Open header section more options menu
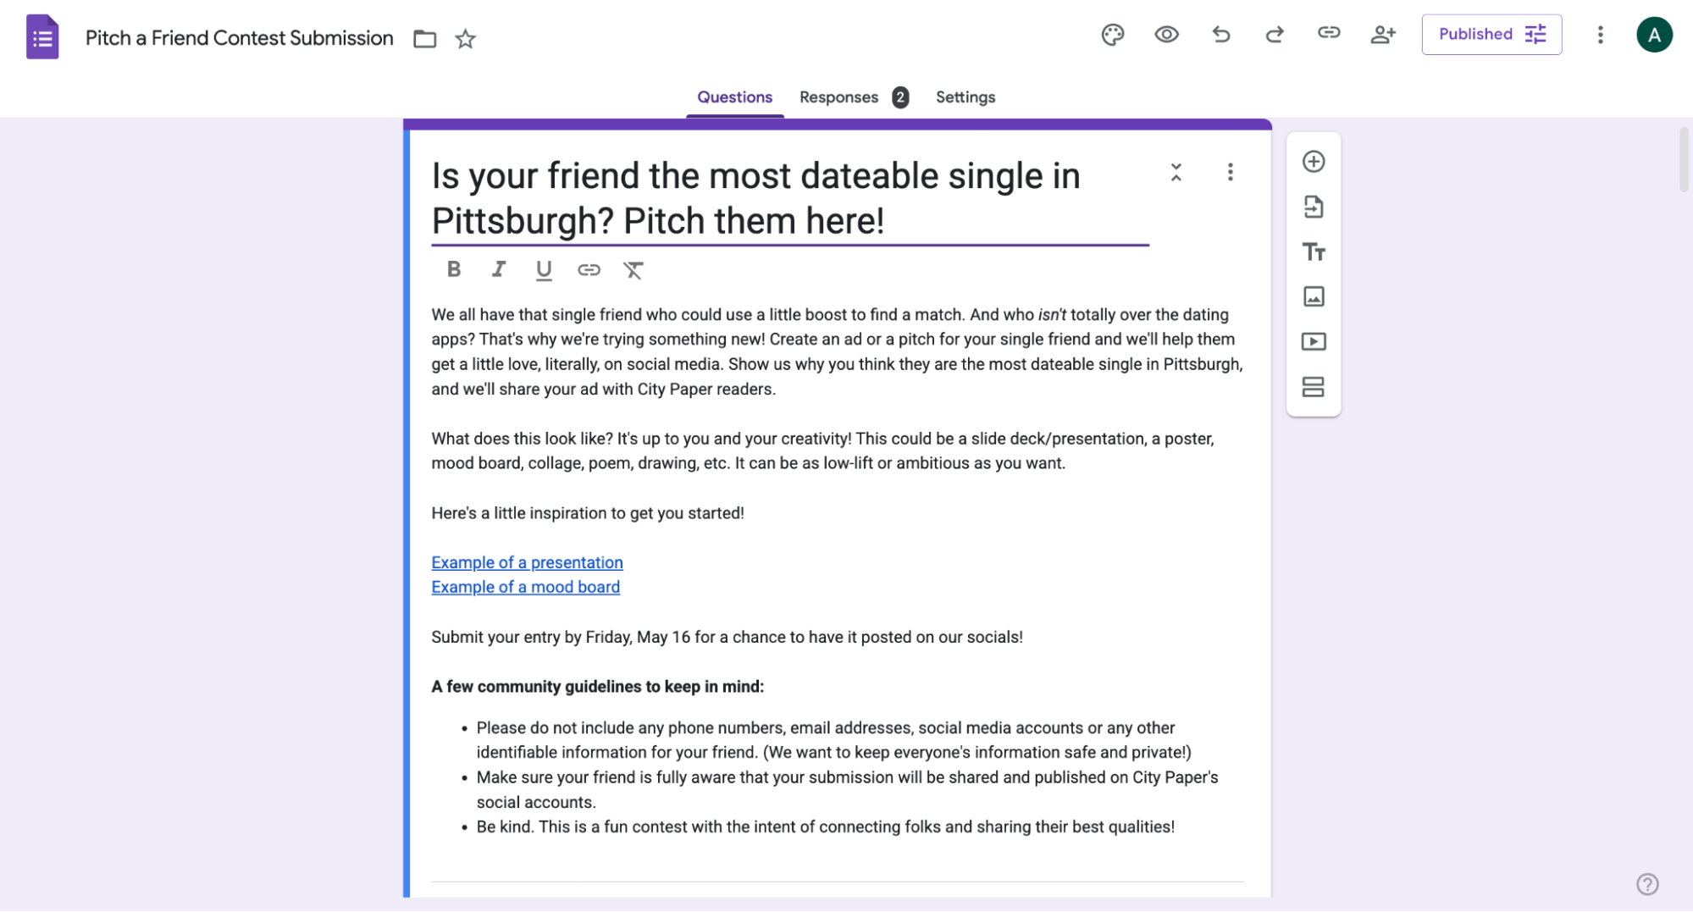Viewport: 1693px width, 912px height. point(1230,173)
